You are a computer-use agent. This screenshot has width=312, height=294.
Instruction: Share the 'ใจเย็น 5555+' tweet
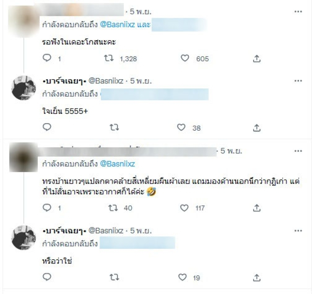click(x=257, y=128)
